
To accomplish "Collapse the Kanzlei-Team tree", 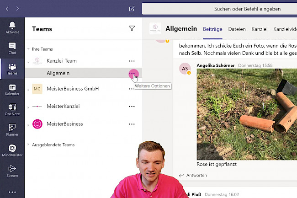I will (x=29, y=61).
